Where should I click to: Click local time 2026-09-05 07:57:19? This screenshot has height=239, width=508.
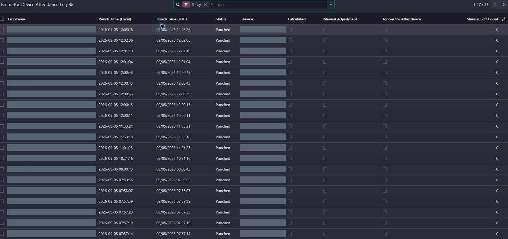pyautogui.click(x=115, y=223)
